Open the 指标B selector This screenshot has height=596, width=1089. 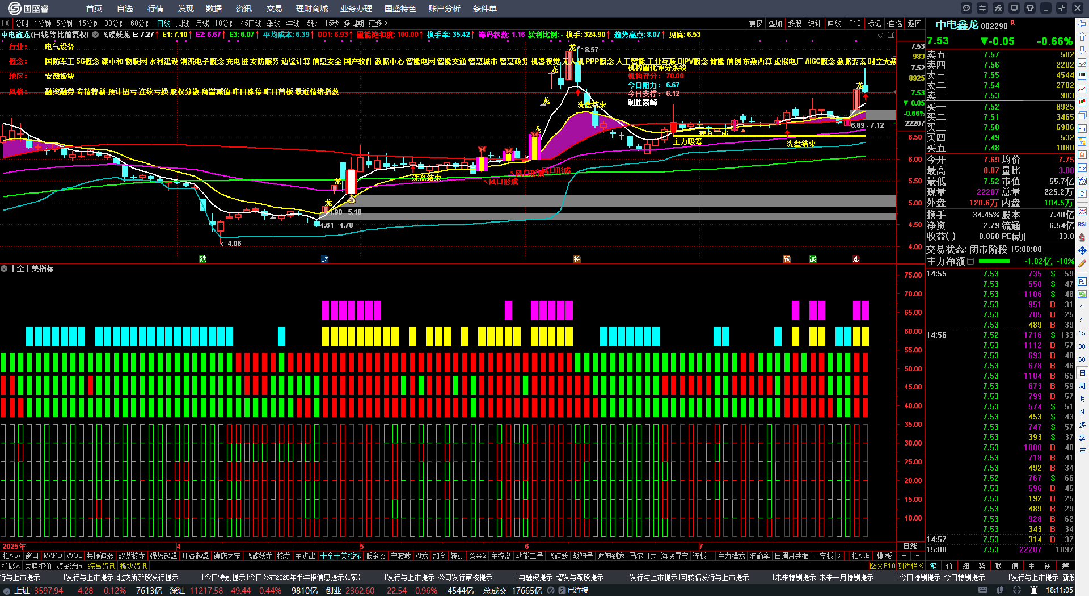[860, 556]
